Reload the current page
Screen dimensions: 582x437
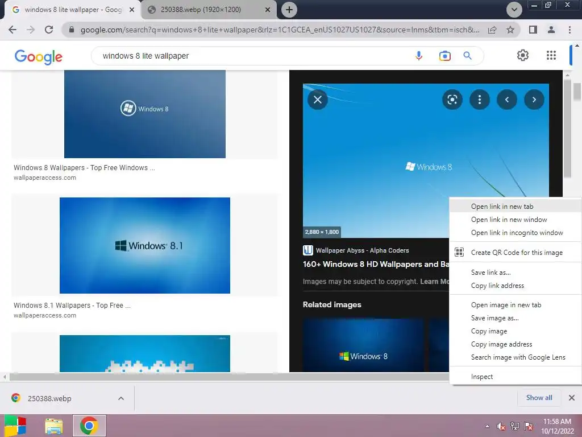click(49, 30)
